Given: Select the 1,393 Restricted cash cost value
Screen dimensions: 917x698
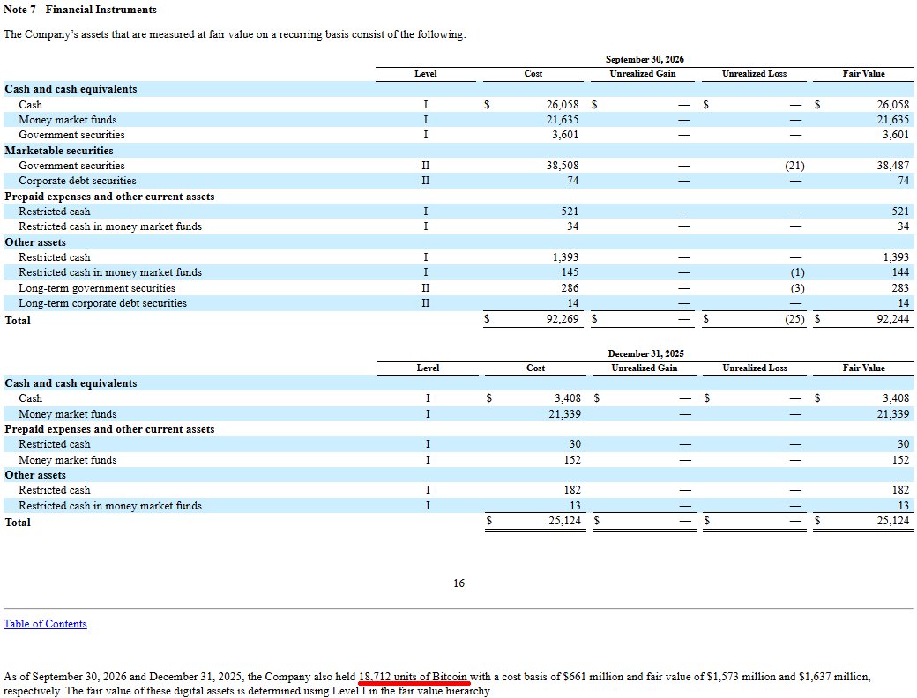Looking at the screenshot, I should (565, 256).
